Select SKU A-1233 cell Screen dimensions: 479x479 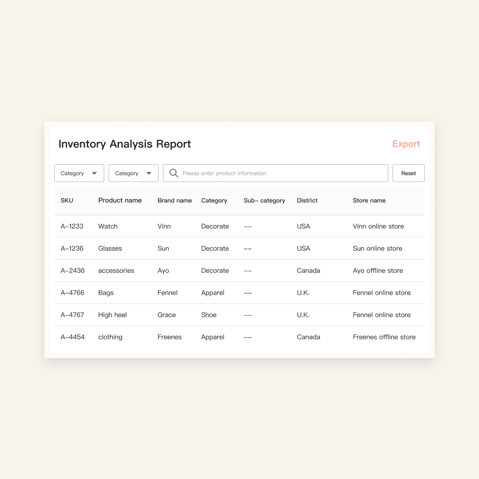click(72, 226)
